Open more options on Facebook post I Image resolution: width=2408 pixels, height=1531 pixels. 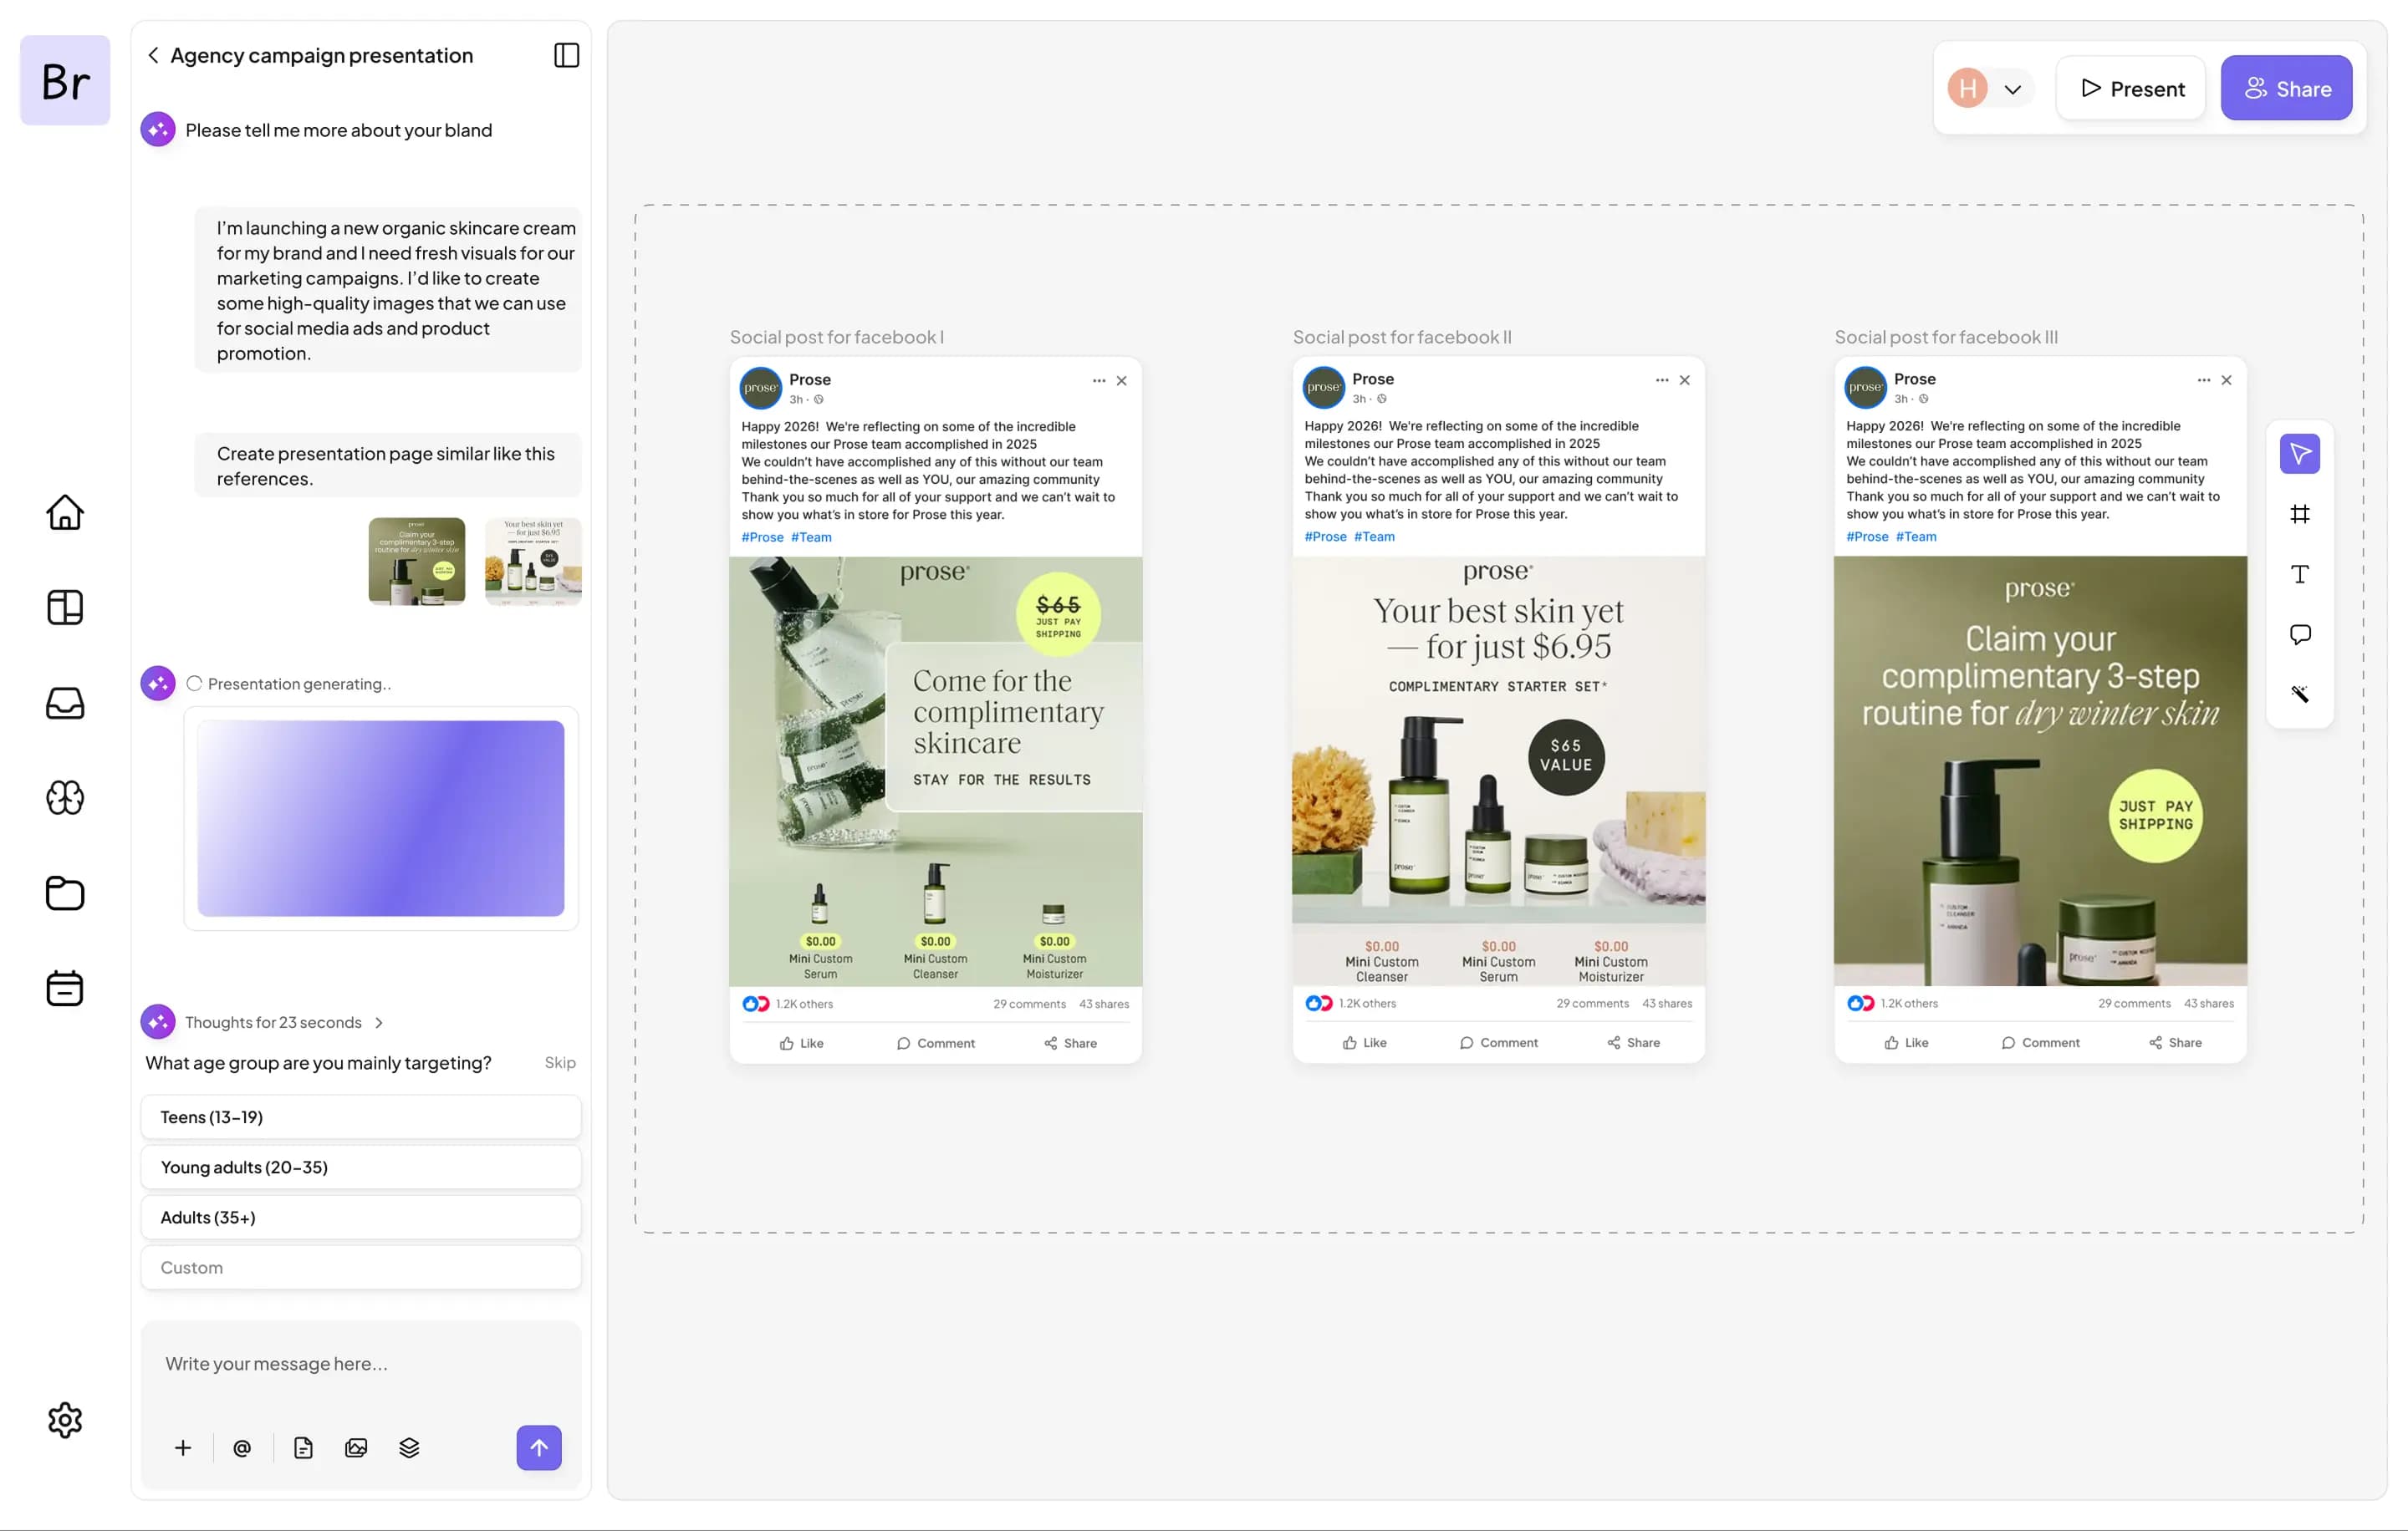point(1099,379)
